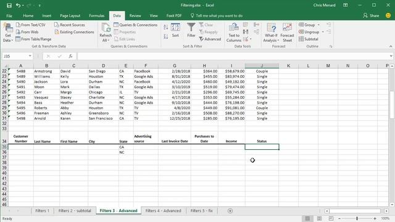Select column J header

click(x=262, y=66)
